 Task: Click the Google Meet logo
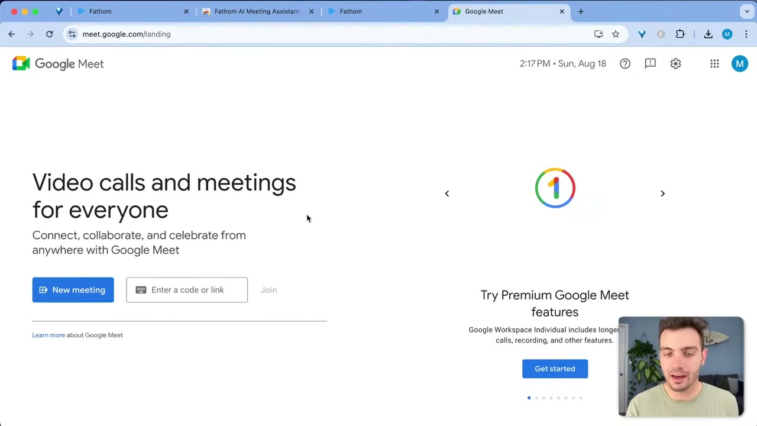tap(58, 64)
